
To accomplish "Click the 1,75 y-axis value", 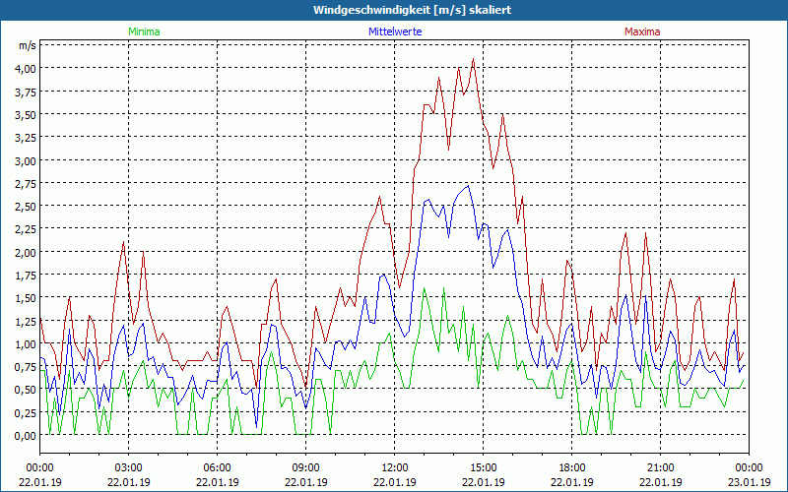I will pyautogui.click(x=26, y=276).
